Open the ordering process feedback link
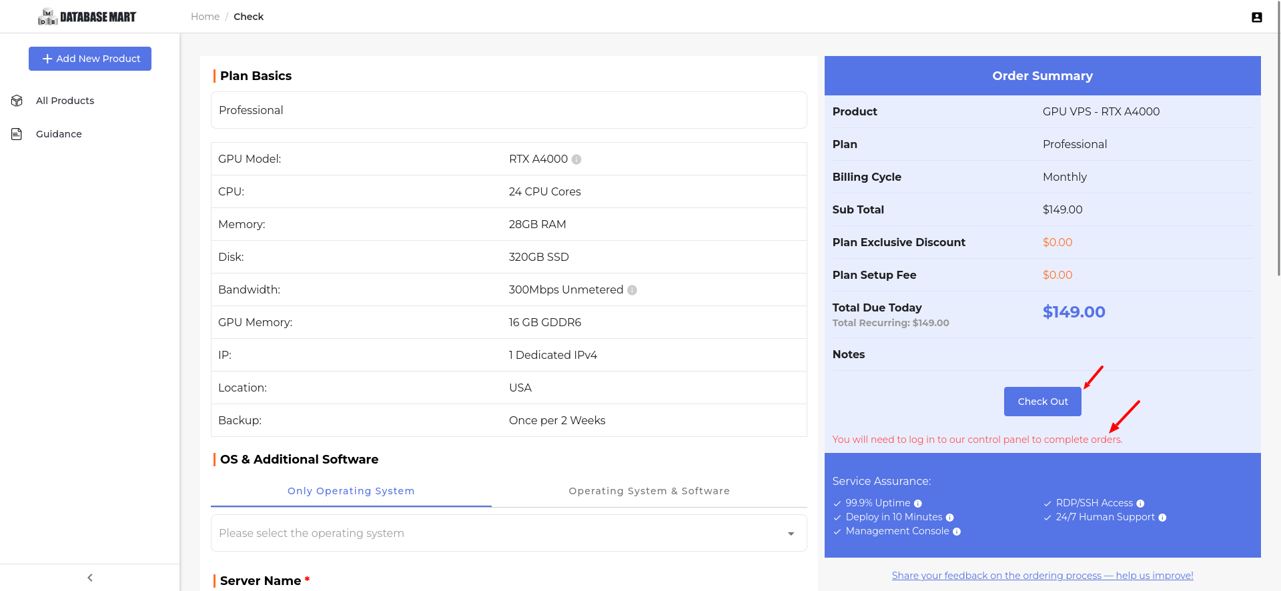Viewport: 1281px width, 591px height. coord(1043,576)
